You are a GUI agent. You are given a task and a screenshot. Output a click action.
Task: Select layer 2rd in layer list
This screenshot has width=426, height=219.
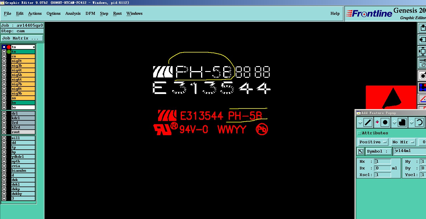point(23,123)
